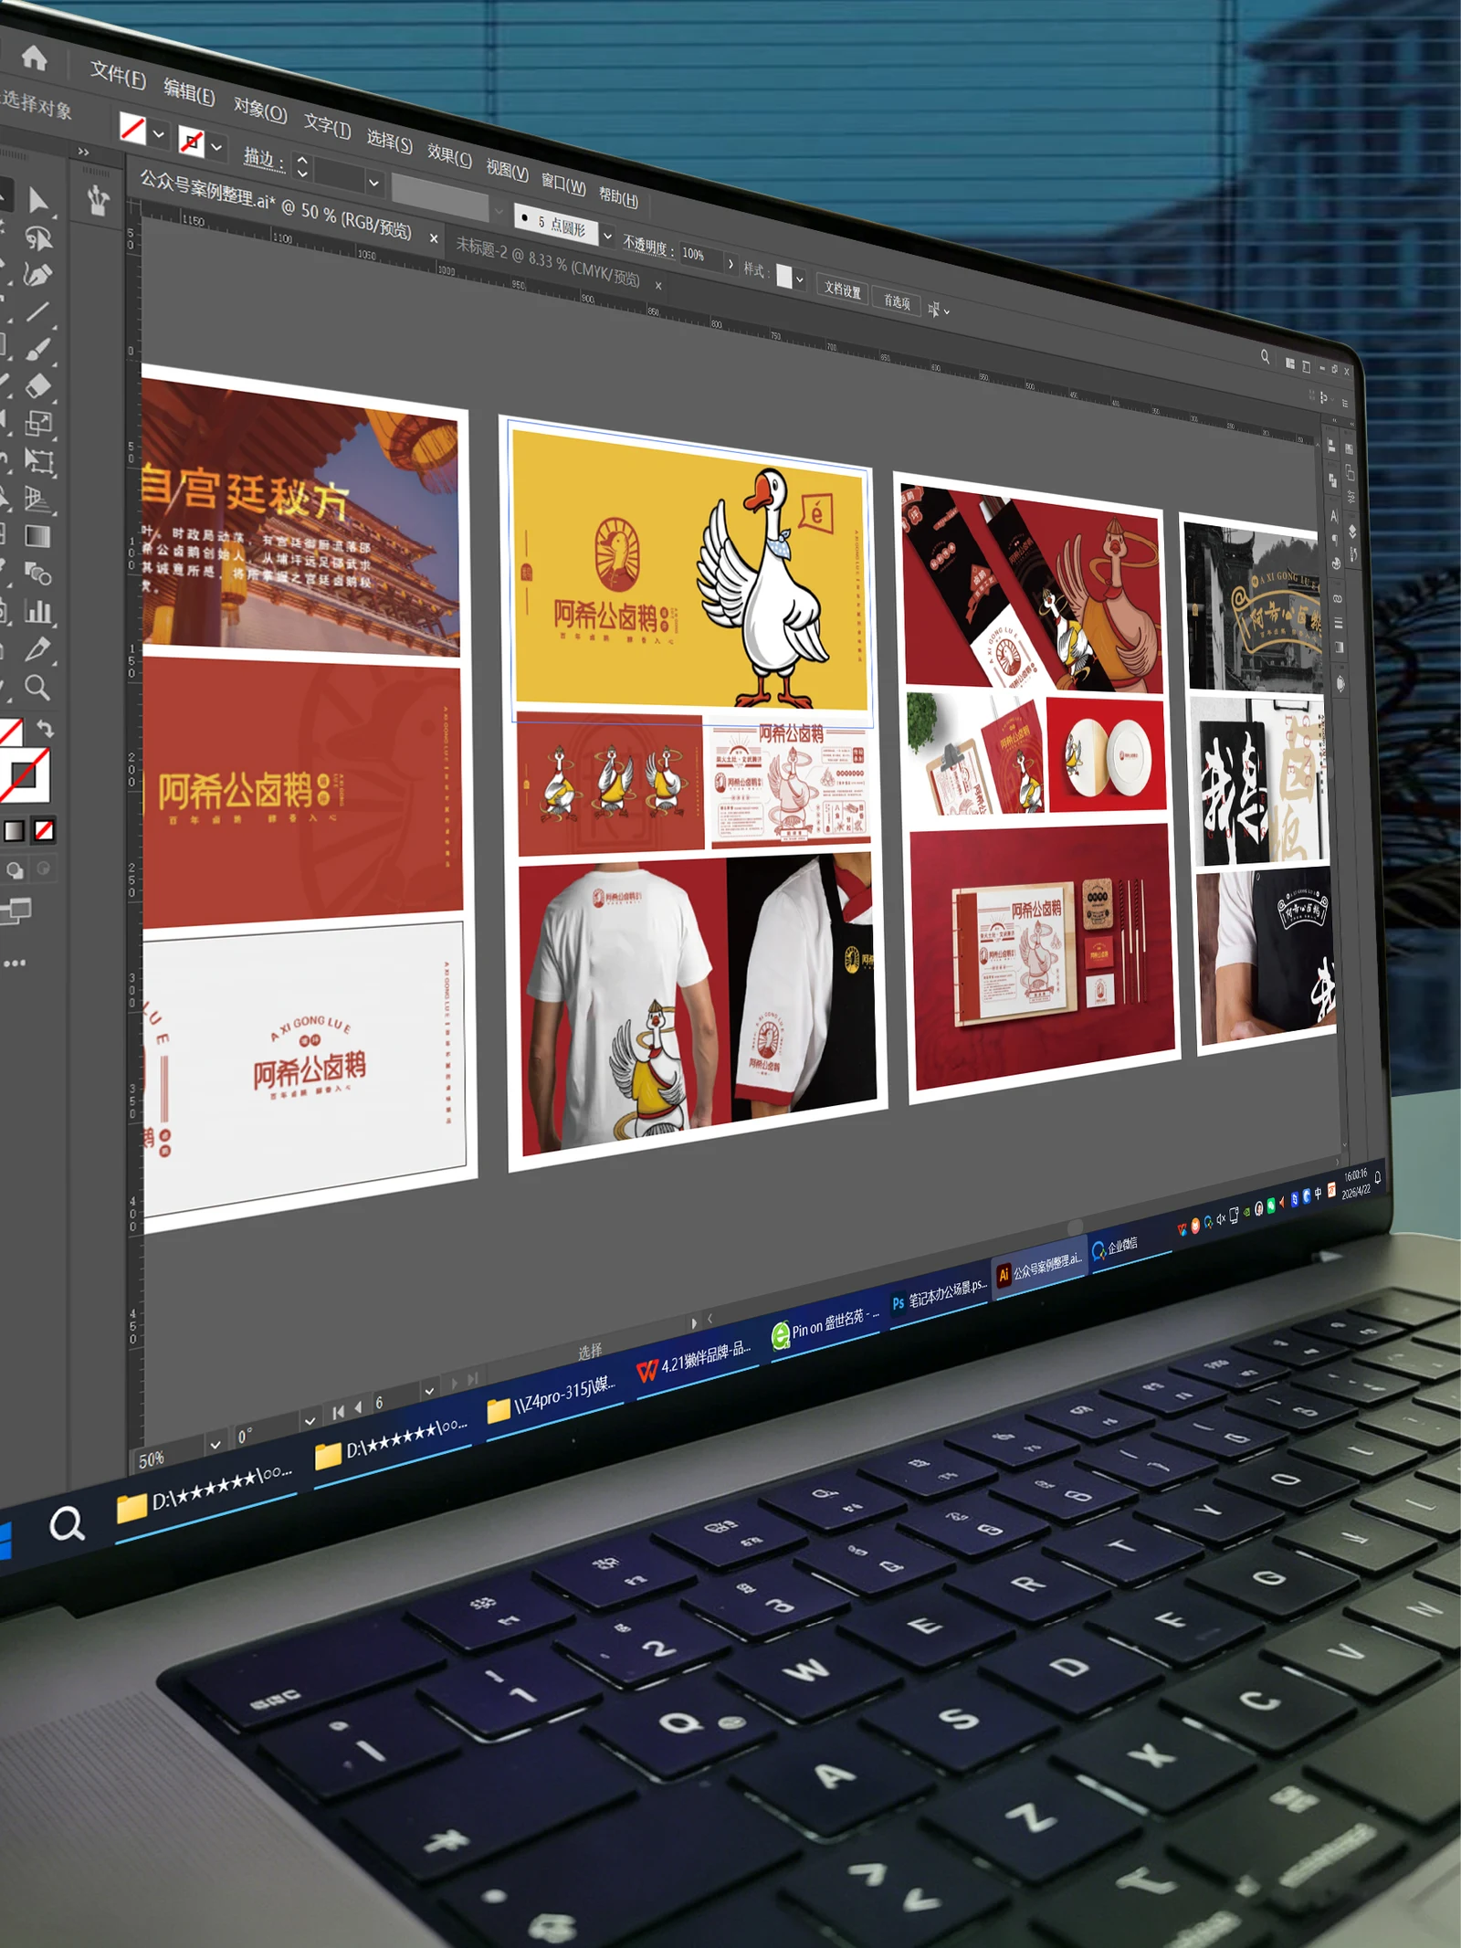Select the Lasso tool

click(38, 238)
